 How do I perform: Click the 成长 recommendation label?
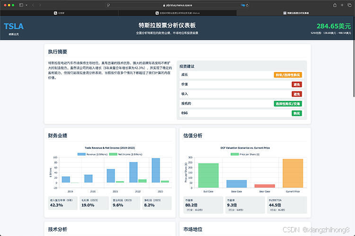tap(185, 75)
